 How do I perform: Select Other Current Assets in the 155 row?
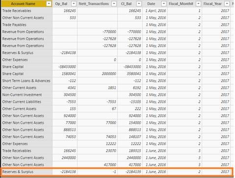click(27, 109)
